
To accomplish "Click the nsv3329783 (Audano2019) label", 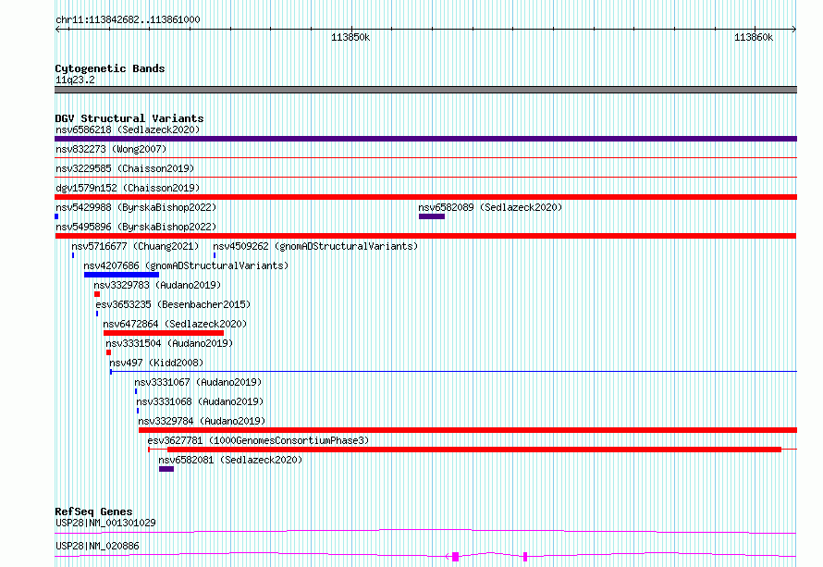I will click(x=157, y=285).
